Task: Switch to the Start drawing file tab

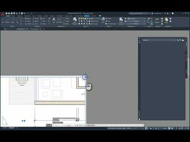Action: click(x=5, y=29)
